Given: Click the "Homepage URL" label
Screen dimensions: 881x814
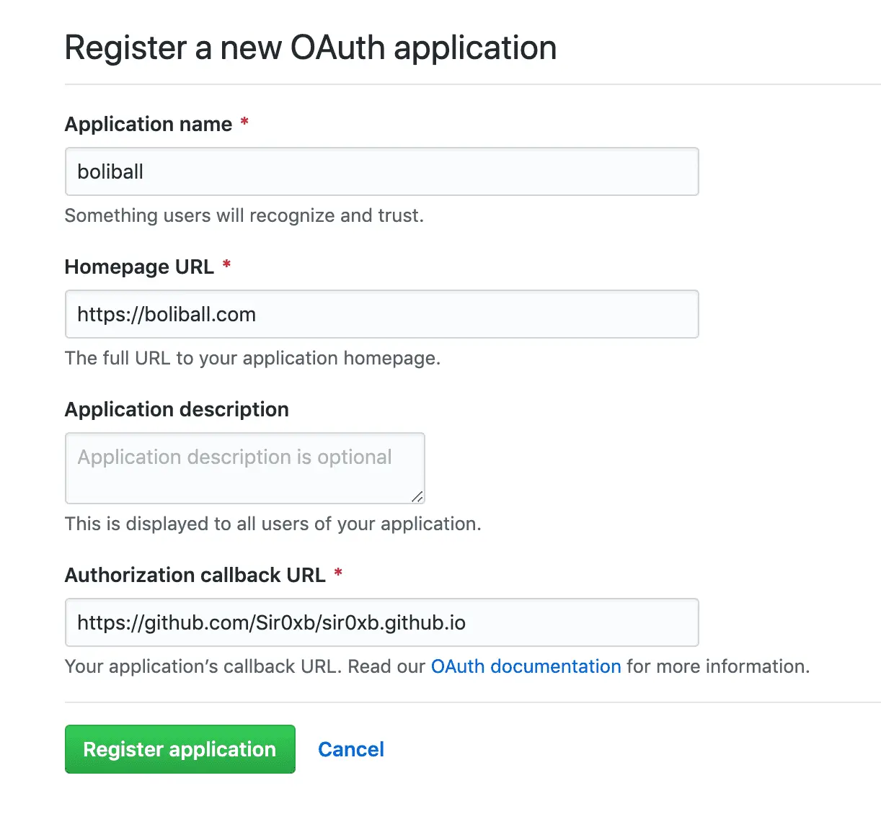Looking at the screenshot, I should click(139, 267).
